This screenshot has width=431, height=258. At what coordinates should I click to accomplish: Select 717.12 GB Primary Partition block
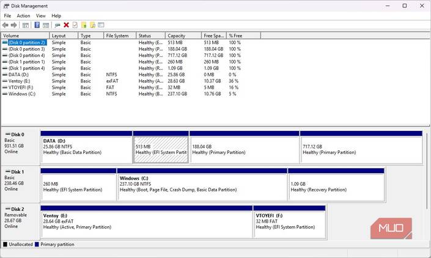click(x=361, y=147)
